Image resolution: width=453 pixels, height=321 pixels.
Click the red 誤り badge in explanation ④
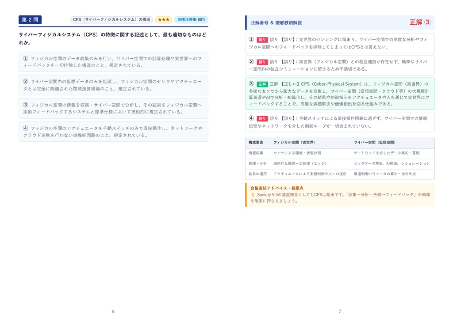click(262, 118)
